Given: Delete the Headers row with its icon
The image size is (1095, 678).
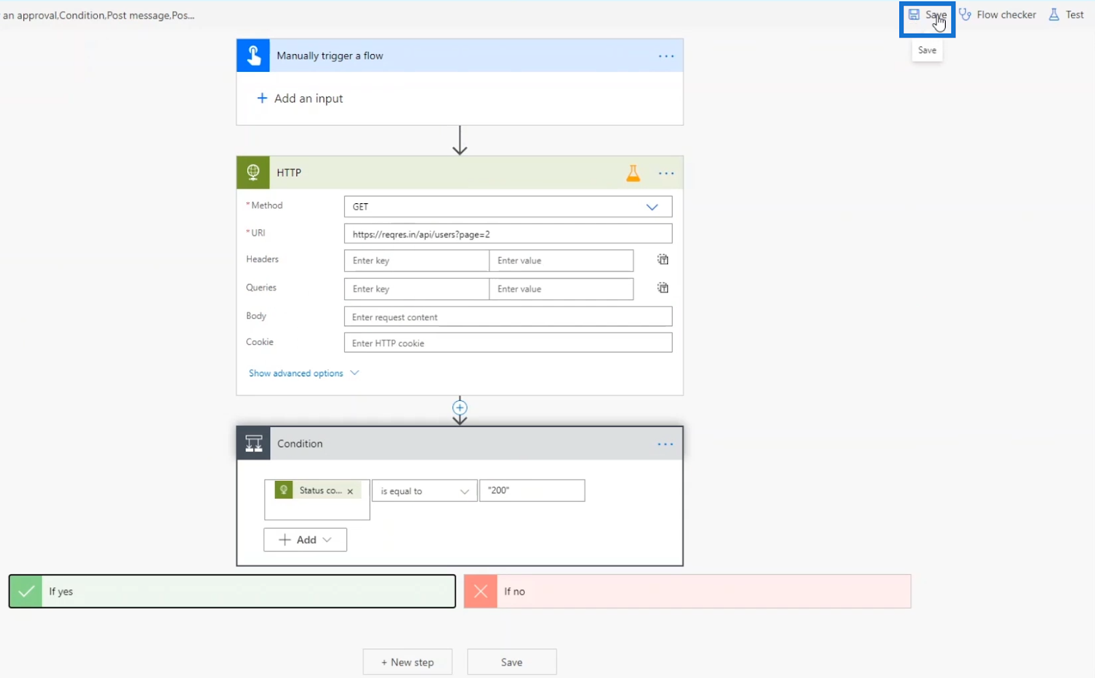Looking at the screenshot, I should (663, 259).
